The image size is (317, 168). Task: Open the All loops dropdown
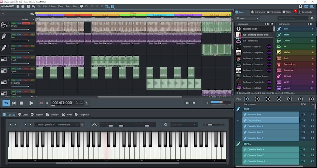pos(248,18)
